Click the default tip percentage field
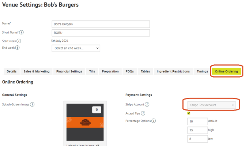 (x=197, y=121)
